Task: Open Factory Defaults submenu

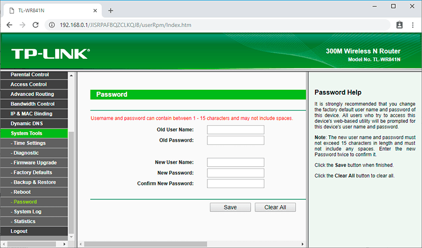Action: [x=34, y=173]
